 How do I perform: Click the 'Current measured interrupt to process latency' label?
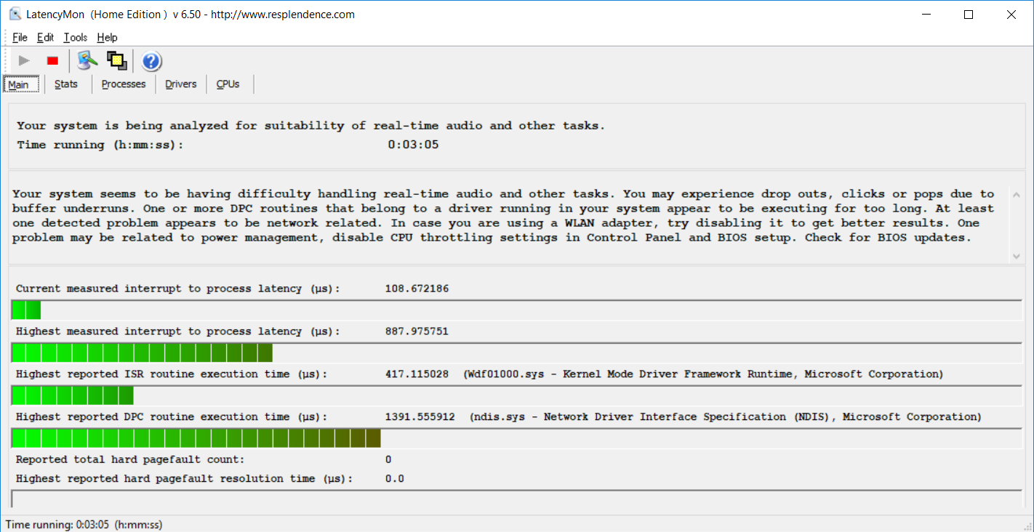click(178, 289)
